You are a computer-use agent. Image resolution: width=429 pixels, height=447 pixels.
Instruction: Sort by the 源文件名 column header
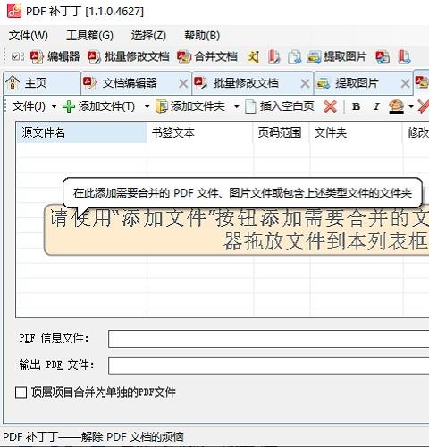[81, 132]
